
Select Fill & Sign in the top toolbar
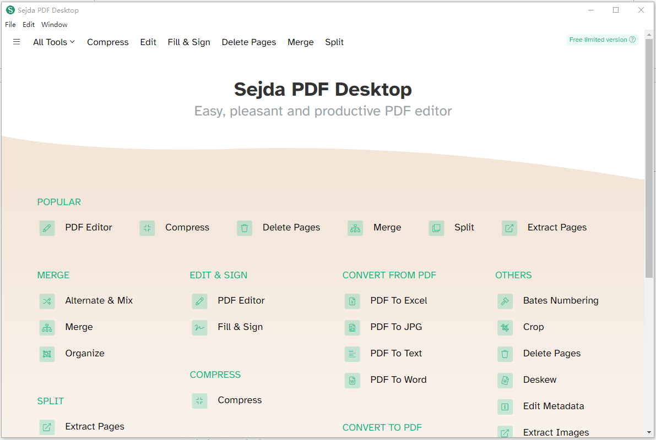[x=189, y=42]
